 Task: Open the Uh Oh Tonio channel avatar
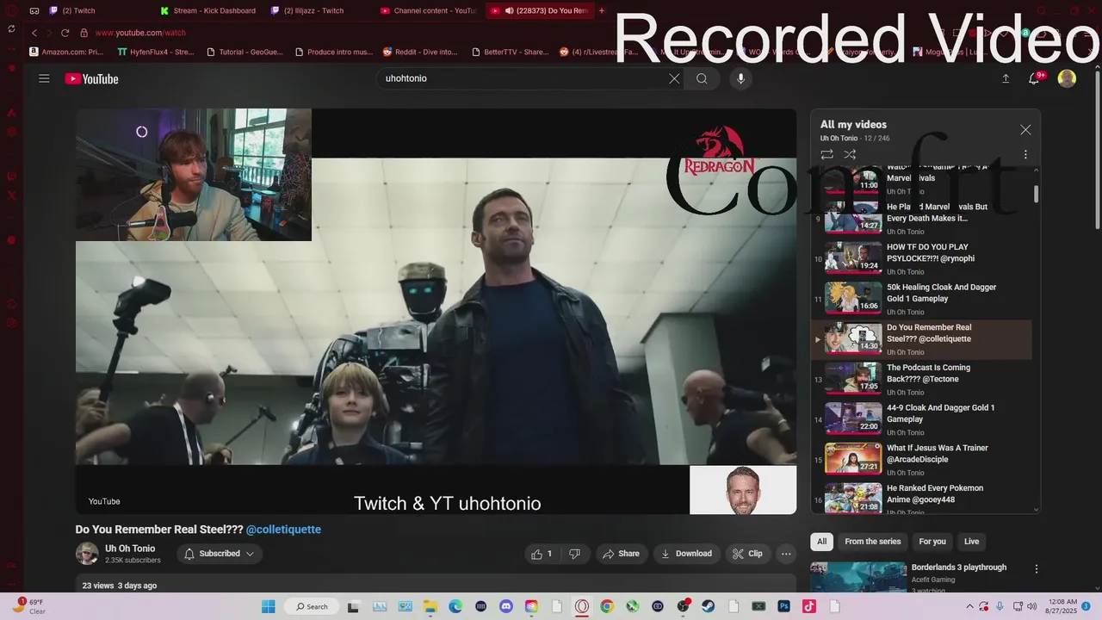click(x=87, y=554)
